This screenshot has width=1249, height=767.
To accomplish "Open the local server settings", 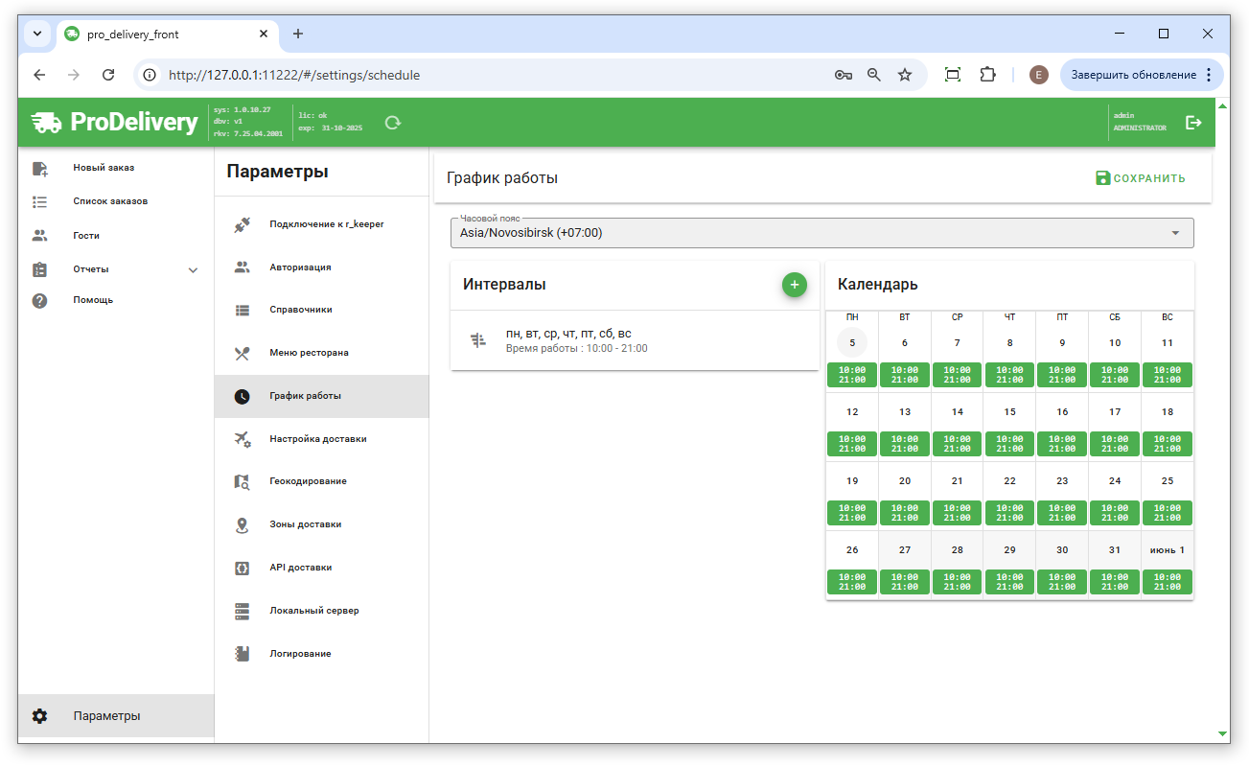I will coord(313,611).
